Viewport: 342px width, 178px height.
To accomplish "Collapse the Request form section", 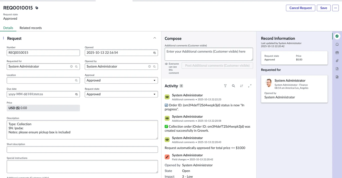I will pos(154,38).
